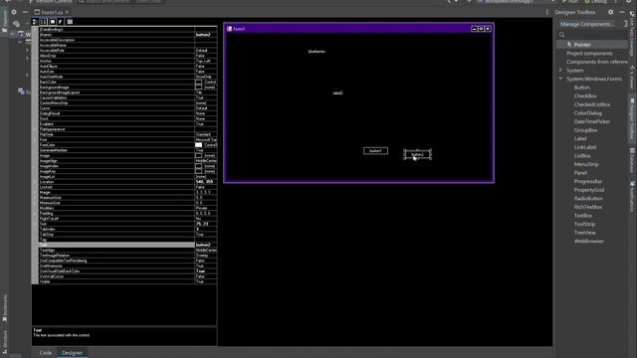Select the MenuStrip component in toolbox

(x=586, y=164)
